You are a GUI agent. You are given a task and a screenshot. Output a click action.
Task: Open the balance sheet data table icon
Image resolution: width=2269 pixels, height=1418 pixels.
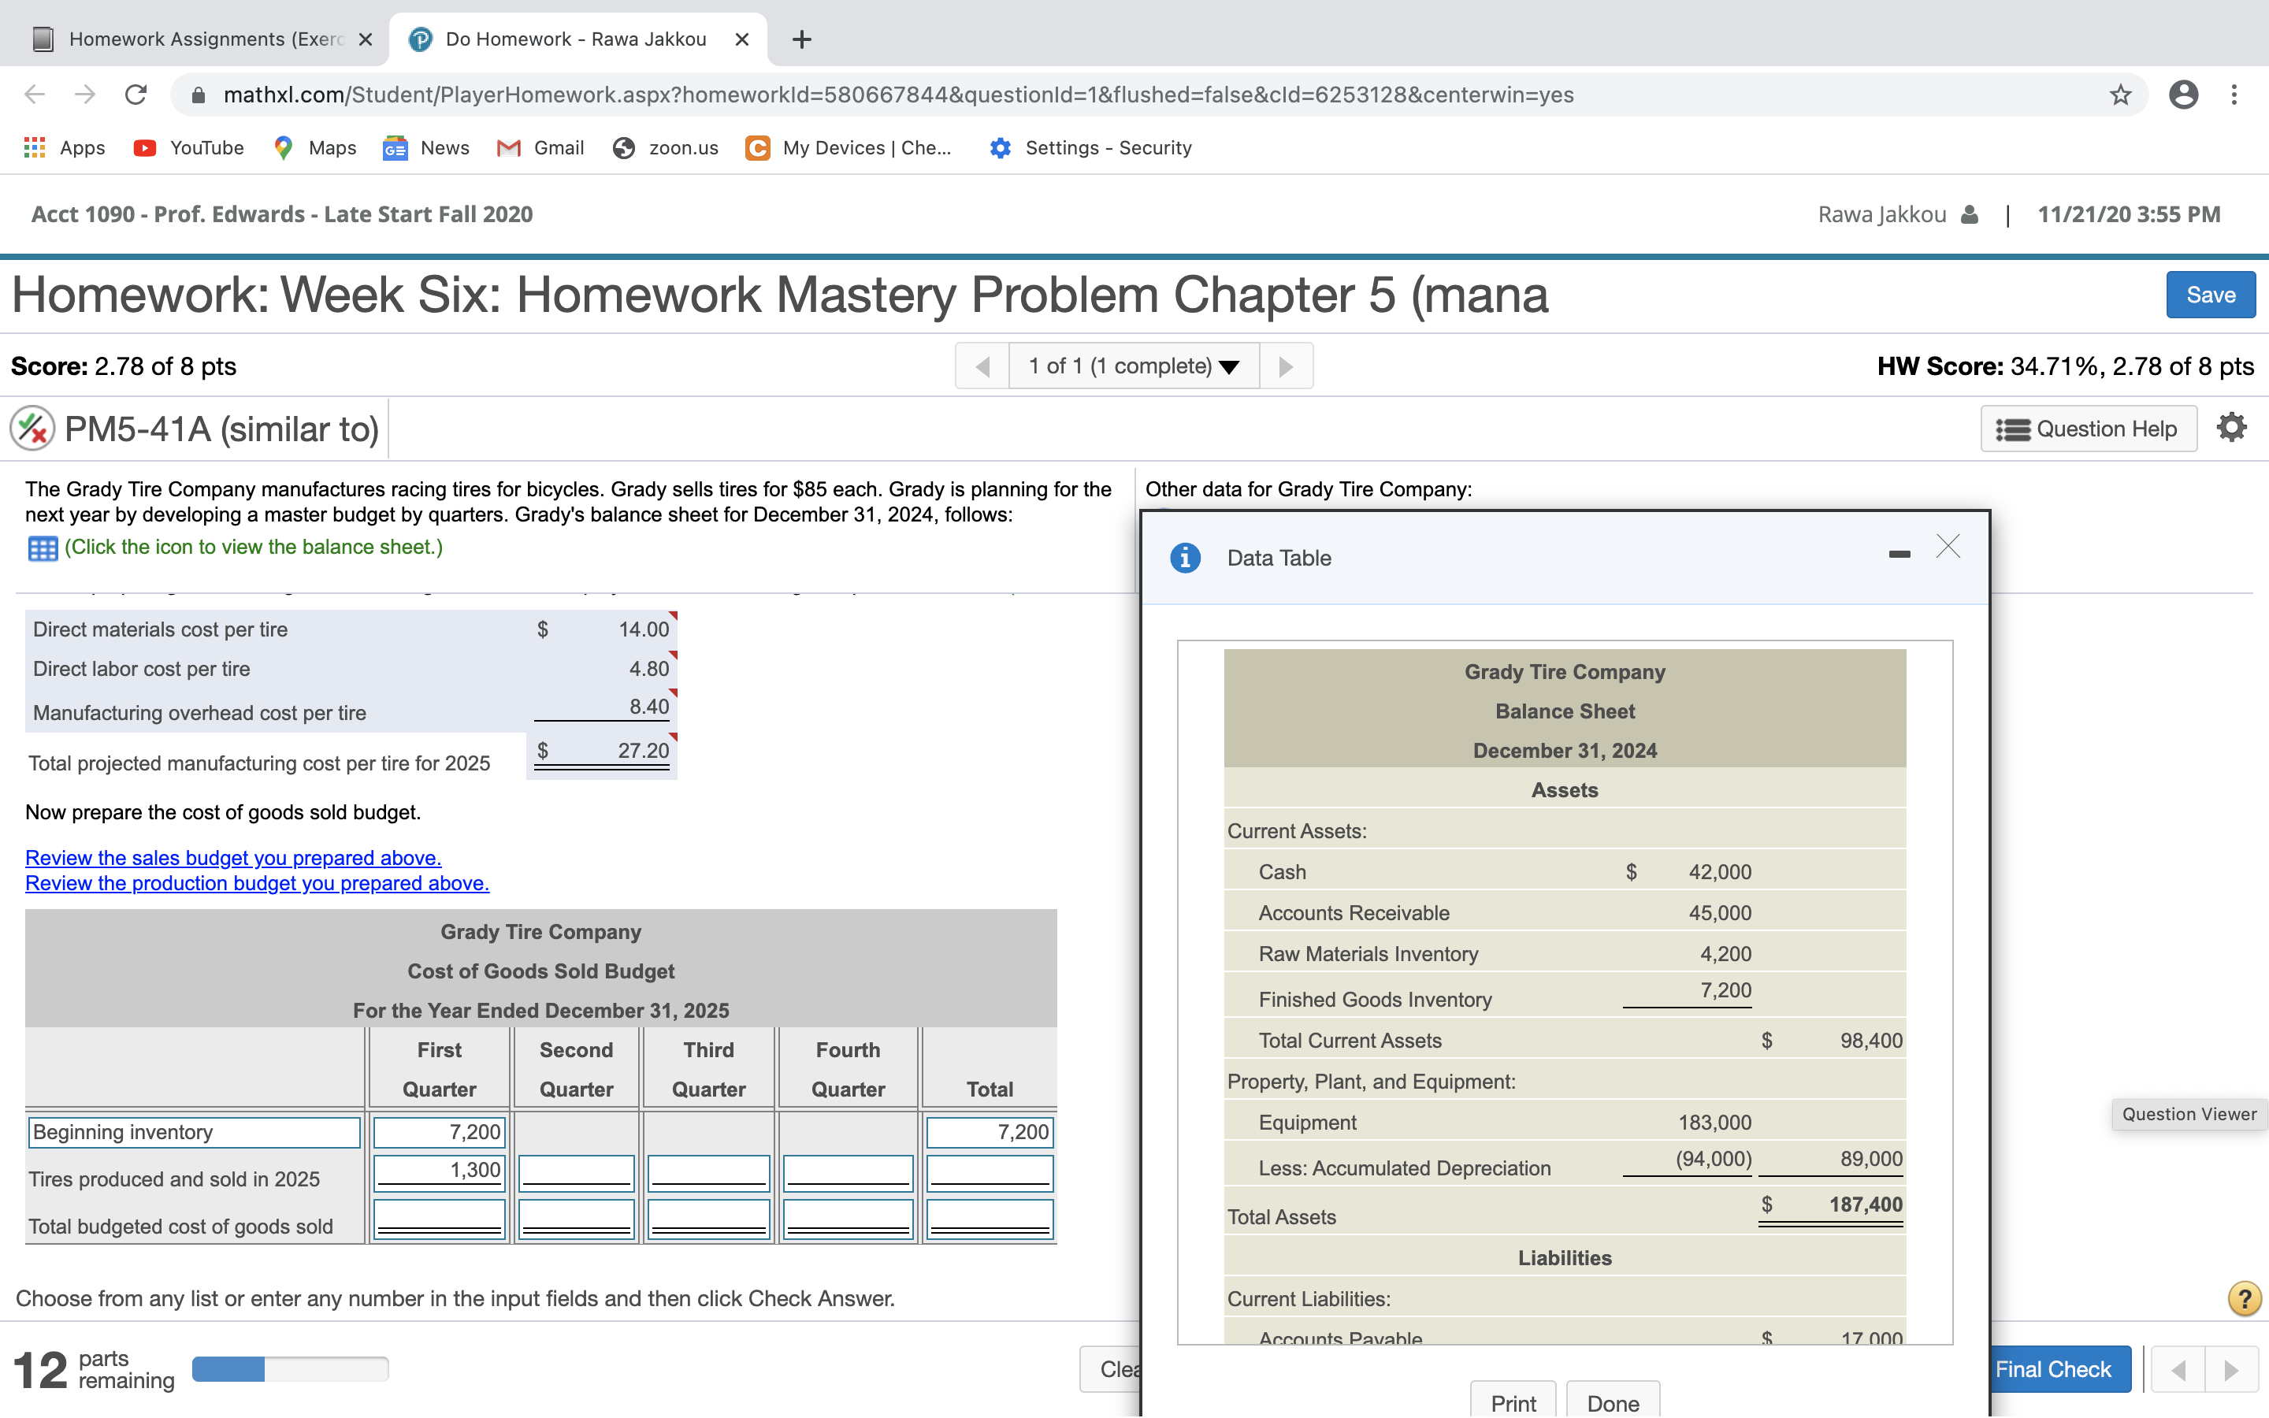pos(43,547)
